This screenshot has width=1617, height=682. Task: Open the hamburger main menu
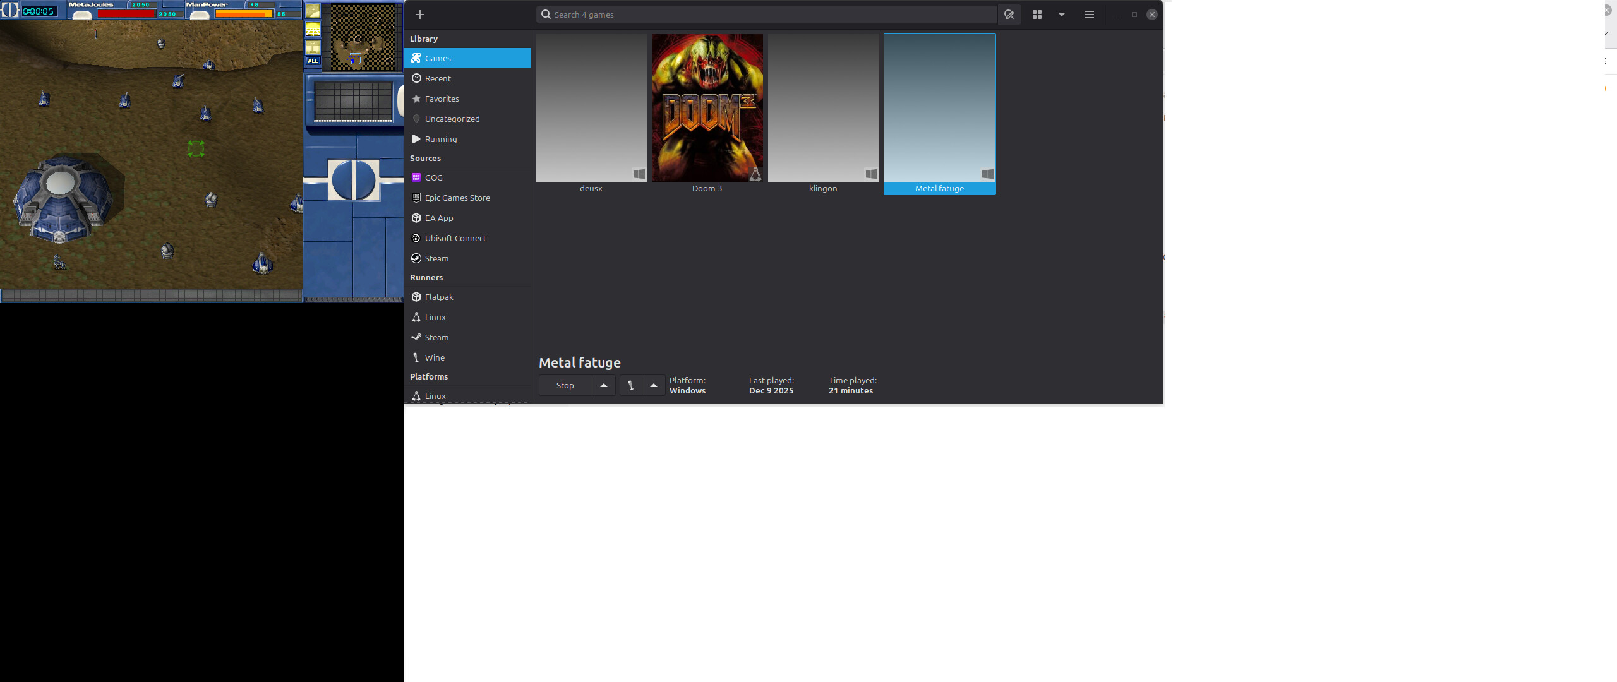click(1090, 15)
